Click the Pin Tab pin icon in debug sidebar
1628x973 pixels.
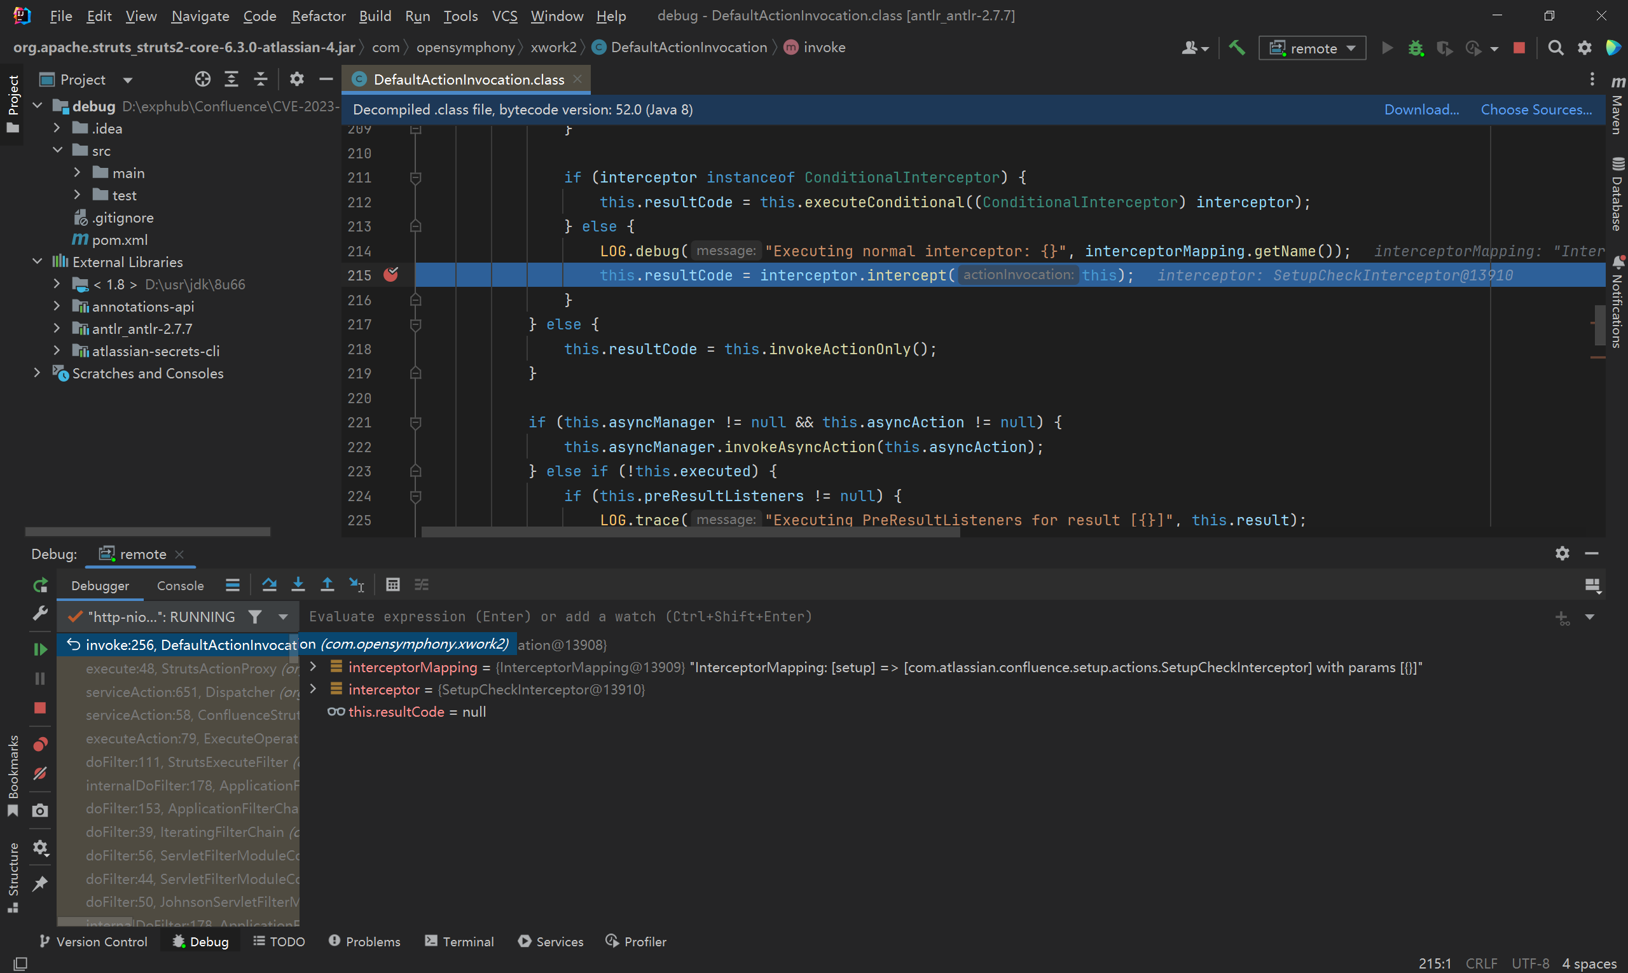tap(40, 883)
